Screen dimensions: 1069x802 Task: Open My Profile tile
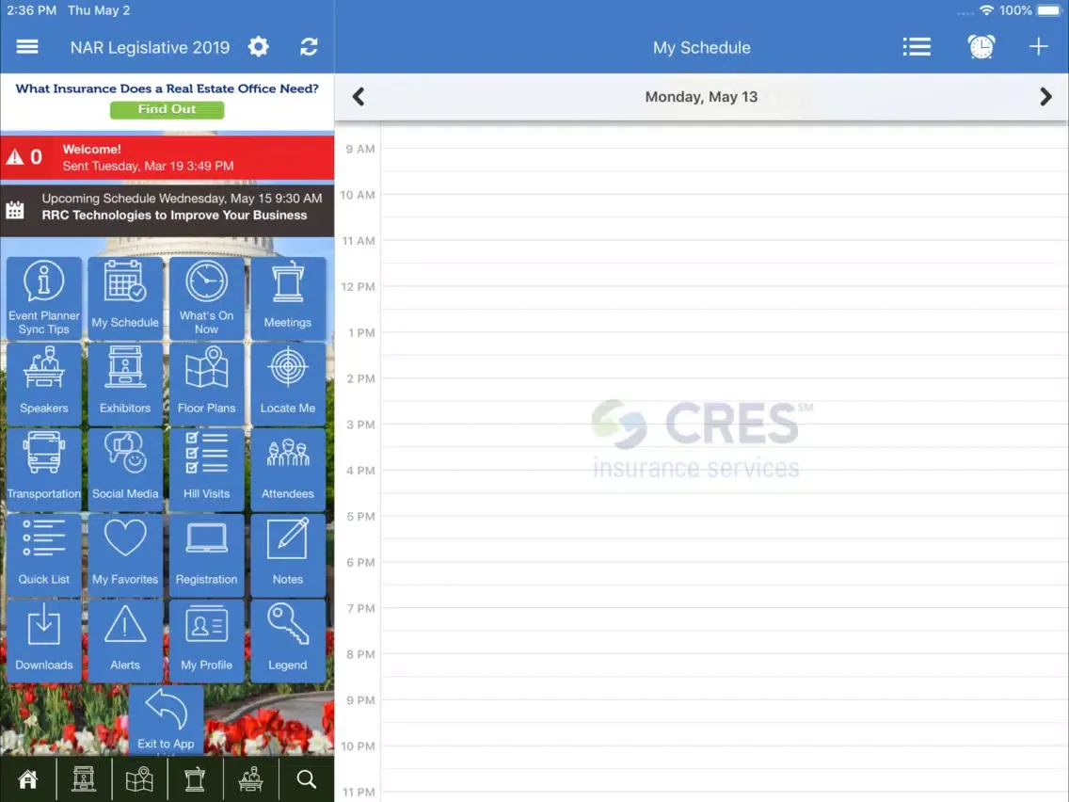pos(207,642)
